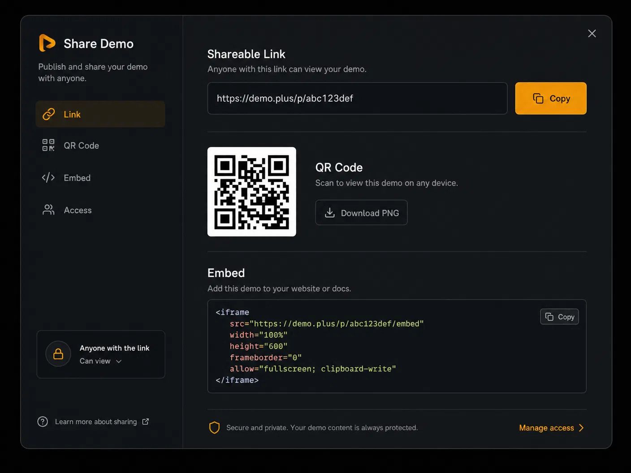Click the Embed section heading
631x473 pixels.
click(x=226, y=273)
